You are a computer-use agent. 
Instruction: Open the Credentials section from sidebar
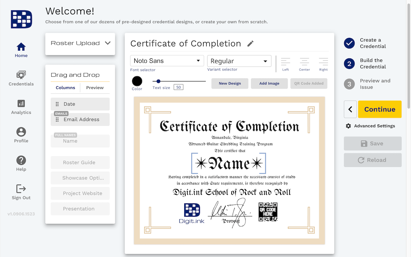click(21, 74)
